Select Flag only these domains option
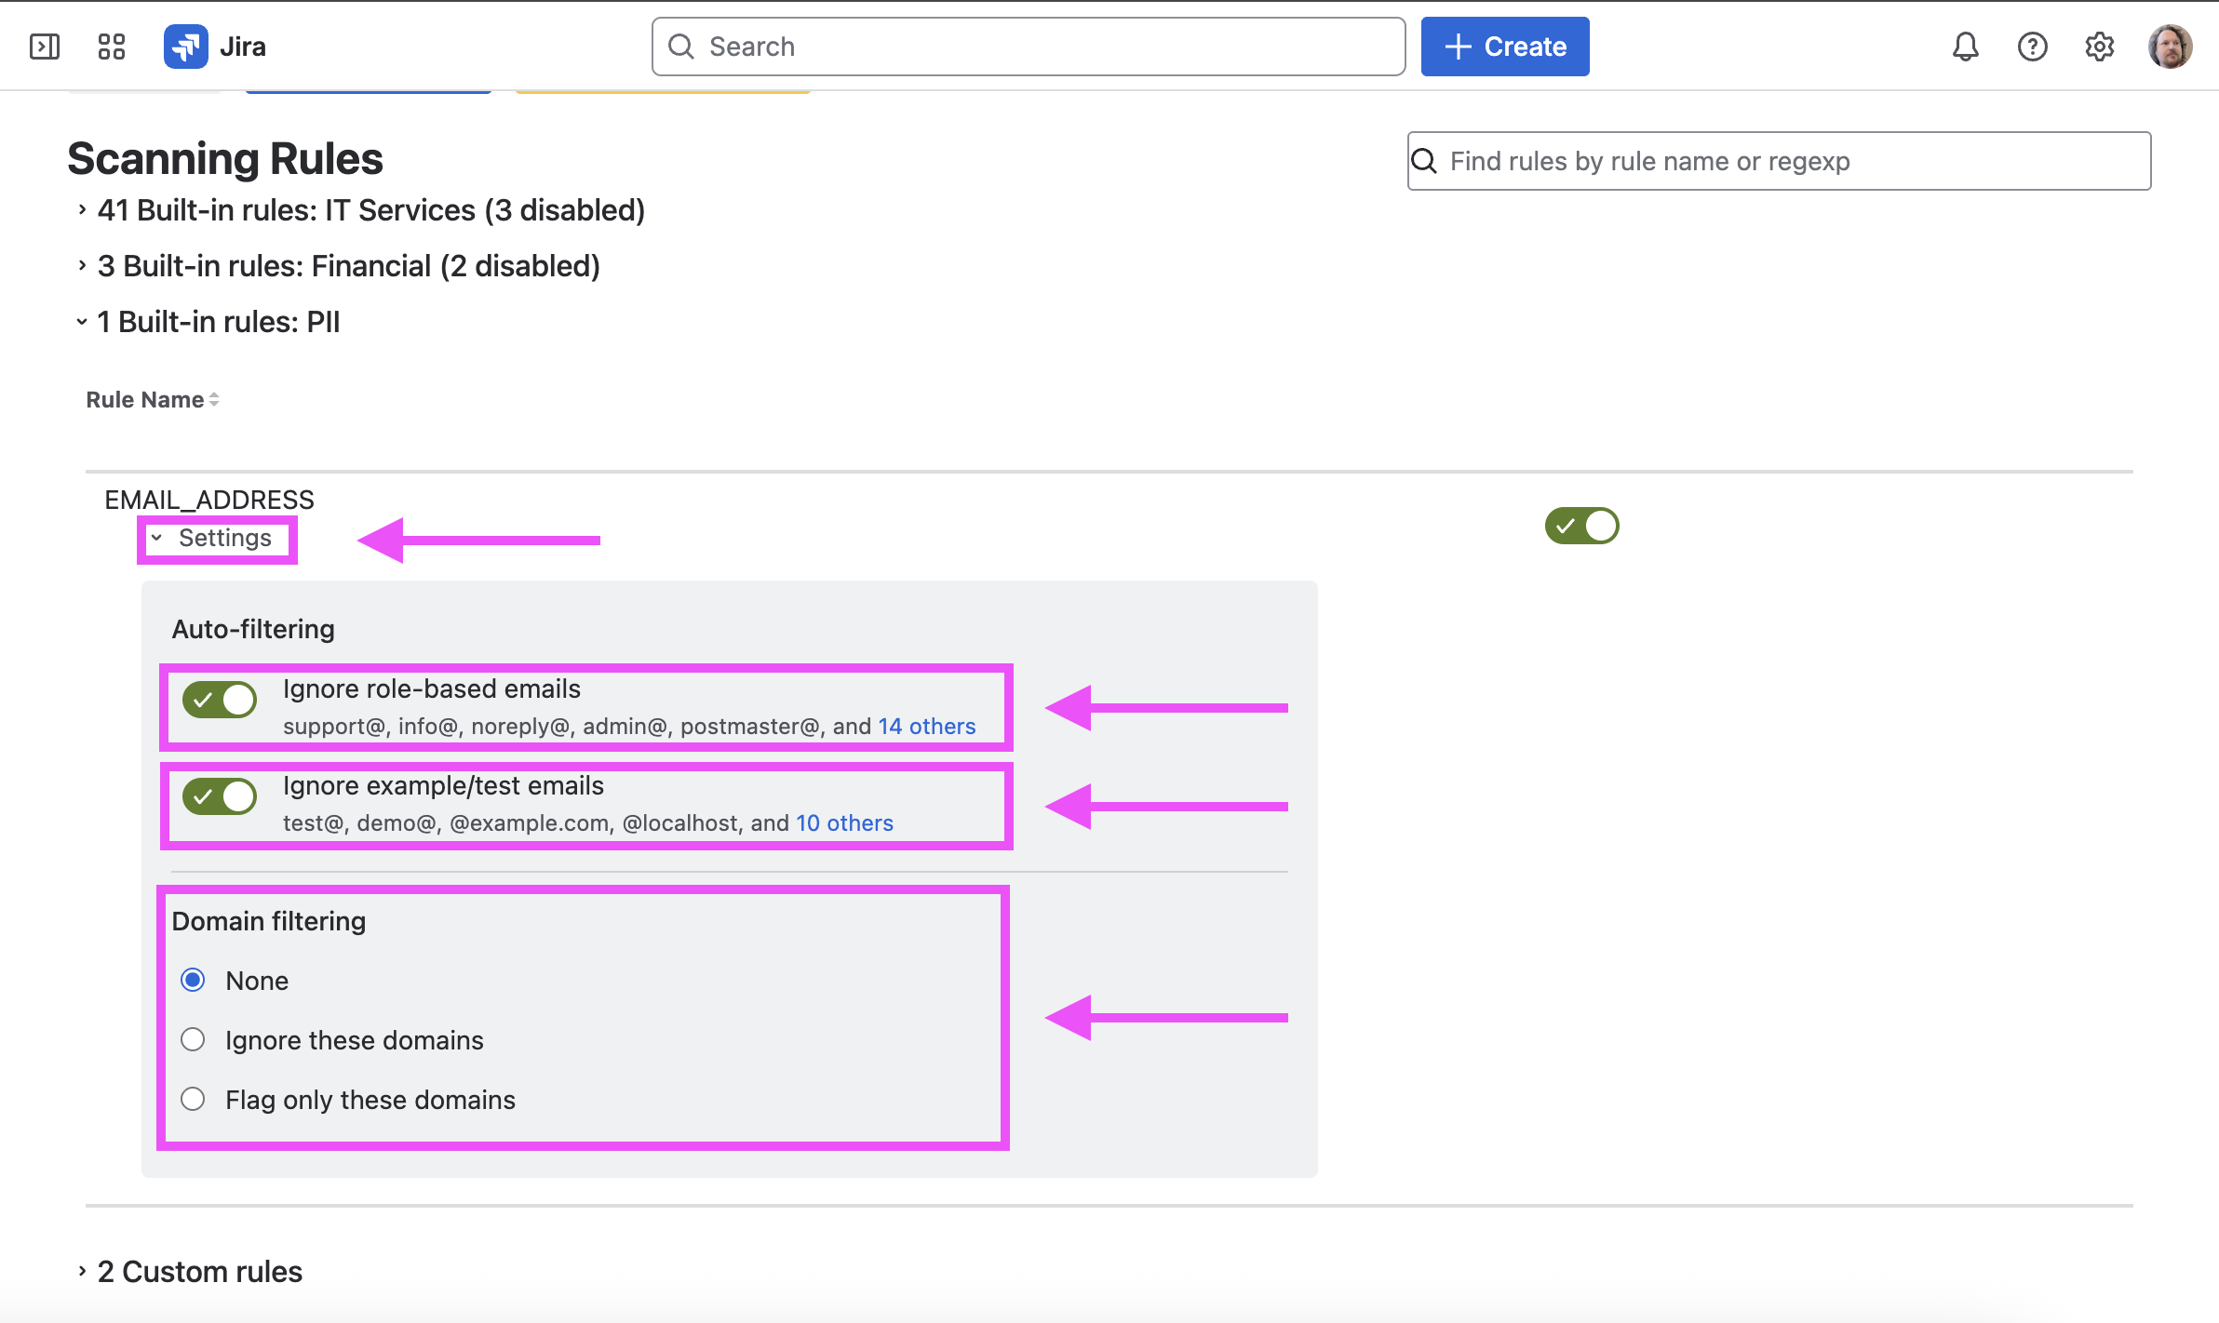This screenshot has width=2219, height=1323. [x=193, y=1099]
